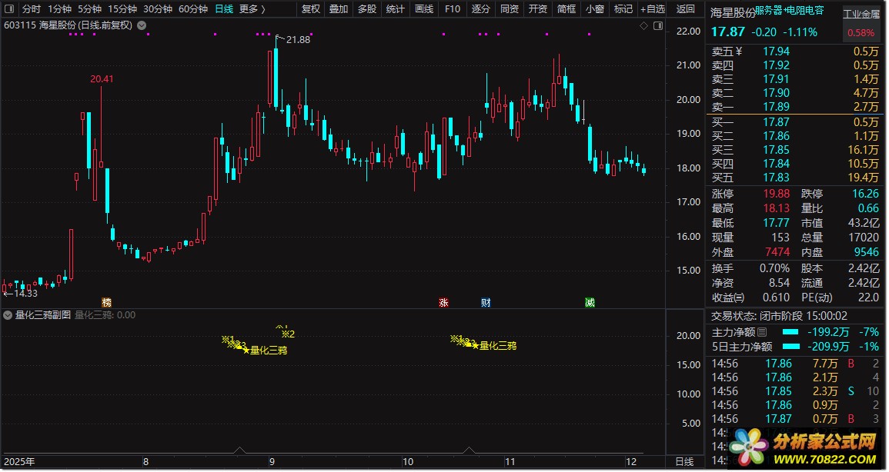Click the icon beside 主力净额
Image resolution: width=889 pixels, height=472 pixels.
[x=762, y=332]
